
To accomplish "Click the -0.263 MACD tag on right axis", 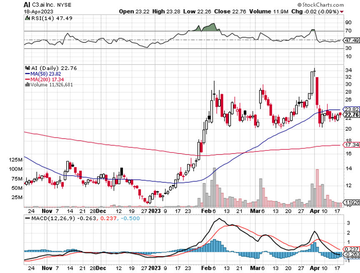I will (x=351, y=254).
